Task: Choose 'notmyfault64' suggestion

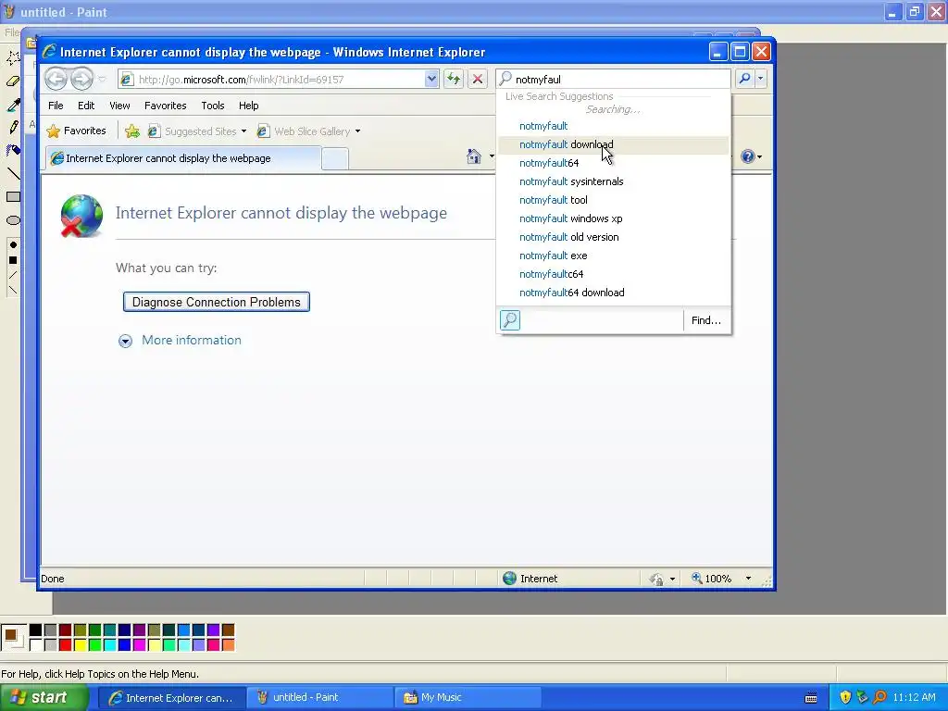Action: [613, 163]
